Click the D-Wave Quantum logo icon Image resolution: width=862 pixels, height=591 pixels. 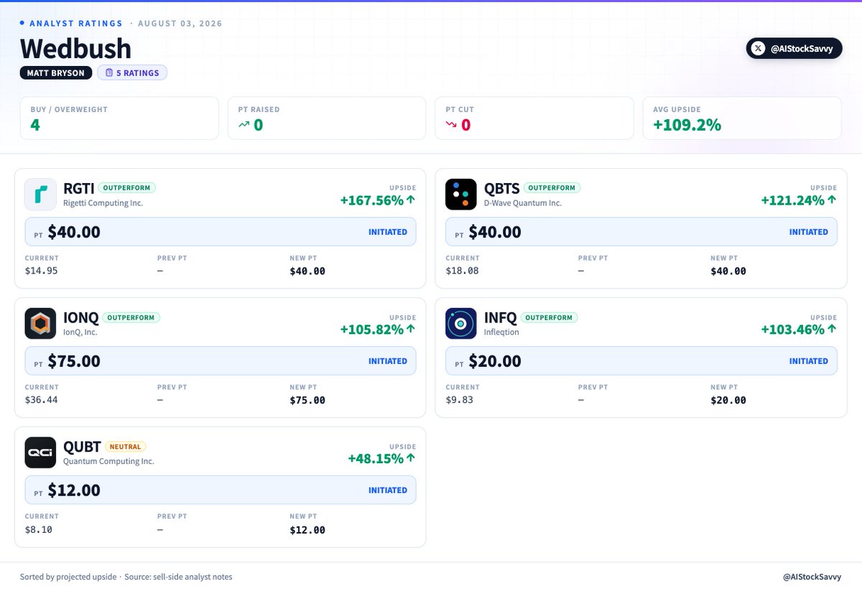click(x=461, y=195)
